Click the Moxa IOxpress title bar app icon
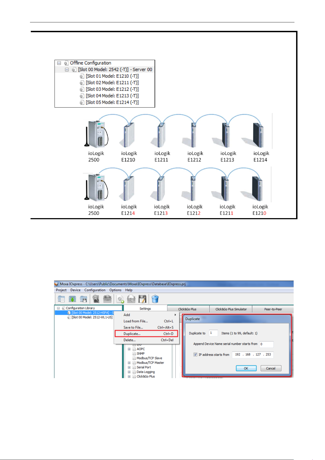This screenshot has height=460, width=325. 57,284
